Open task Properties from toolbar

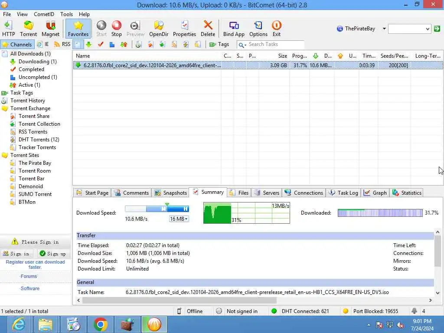coord(184,29)
